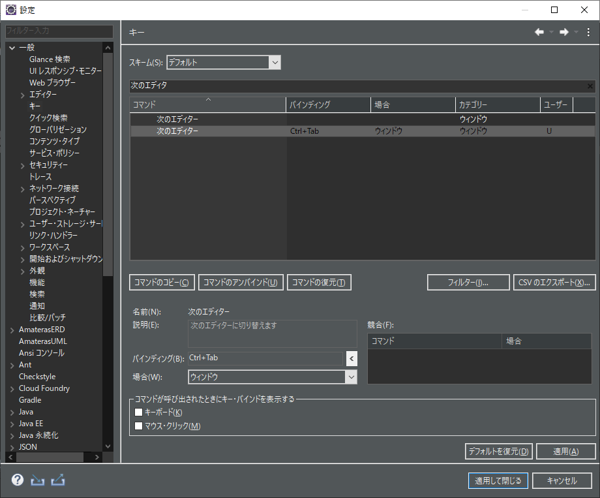The width and height of the screenshot is (600, 498).
Task: Open the three-dot view menu icon
Action: [x=588, y=32]
